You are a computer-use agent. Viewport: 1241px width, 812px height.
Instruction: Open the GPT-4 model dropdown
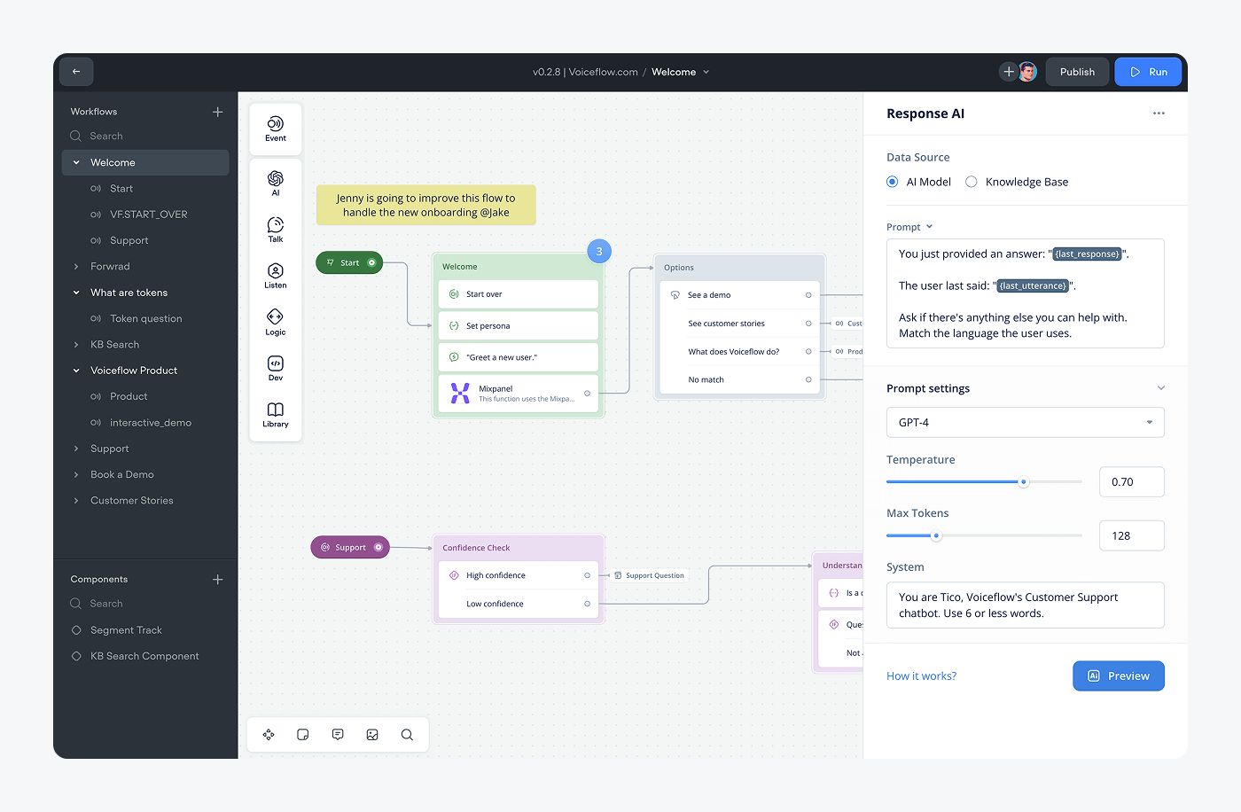1026,423
